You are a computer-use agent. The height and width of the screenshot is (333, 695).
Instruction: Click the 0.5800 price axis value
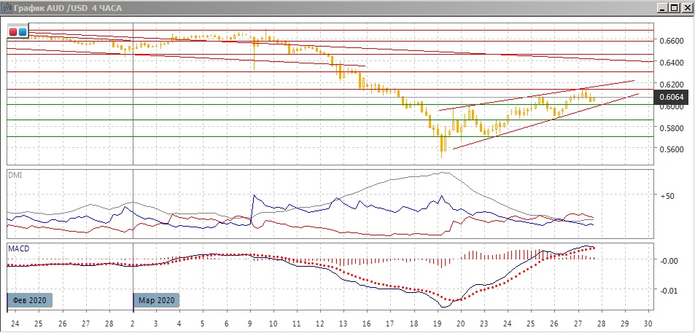click(671, 128)
